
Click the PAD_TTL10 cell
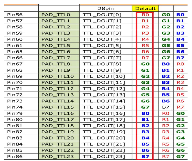click(59, 76)
